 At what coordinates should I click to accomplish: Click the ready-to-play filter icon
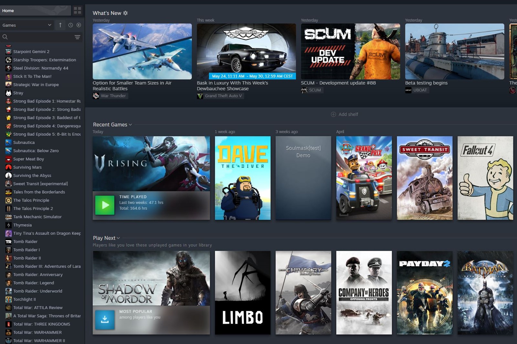click(79, 25)
